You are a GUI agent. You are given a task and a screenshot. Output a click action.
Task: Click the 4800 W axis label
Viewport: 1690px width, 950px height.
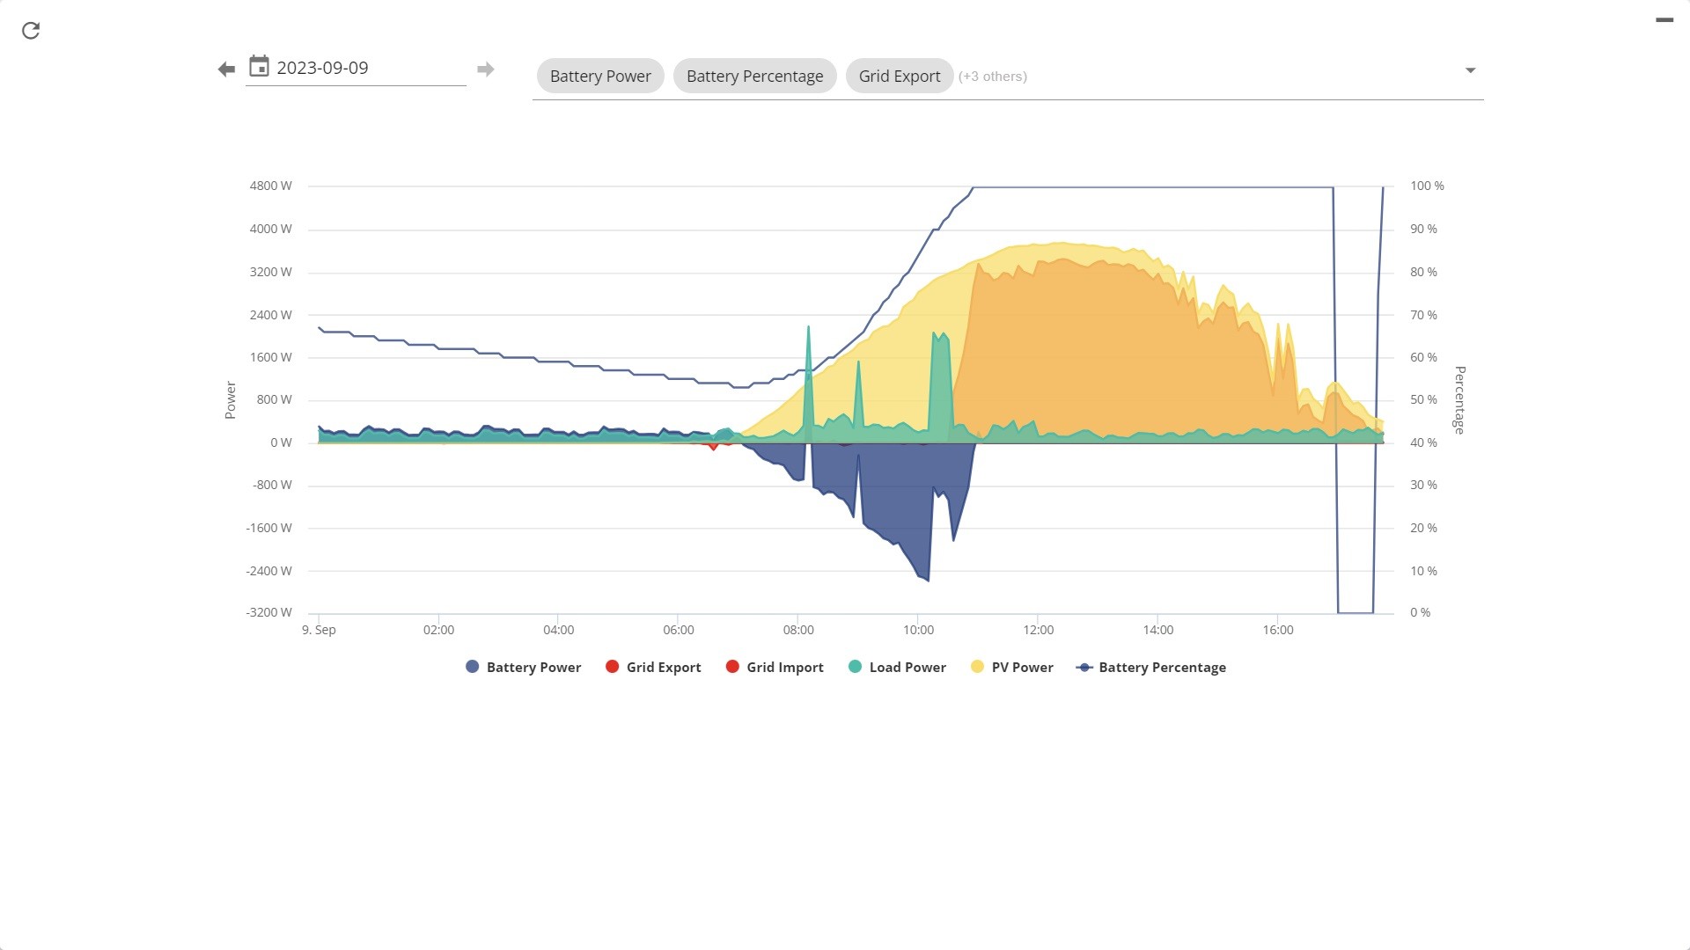pyautogui.click(x=270, y=186)
